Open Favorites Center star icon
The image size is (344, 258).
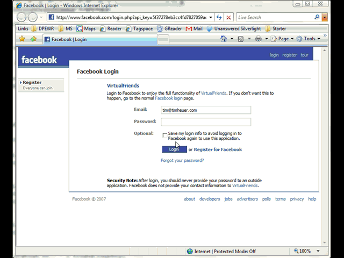[x=21, y=39]
